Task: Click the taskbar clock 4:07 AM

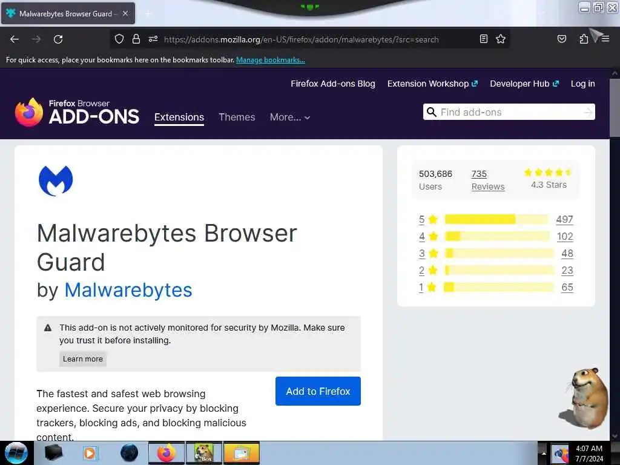Action: coord(589,449)
